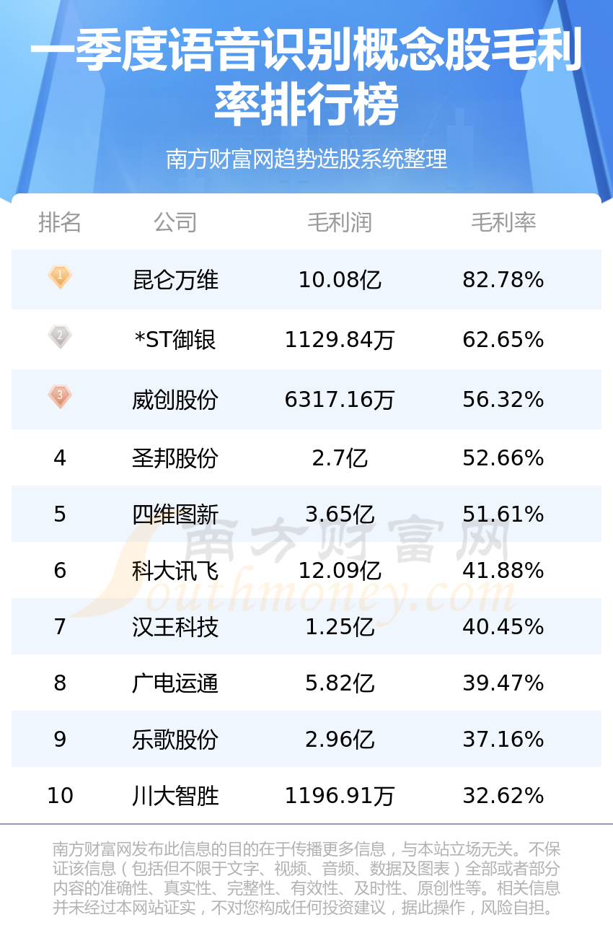
Task: Select the 排名 column header
Action: [x=60, y=222]
